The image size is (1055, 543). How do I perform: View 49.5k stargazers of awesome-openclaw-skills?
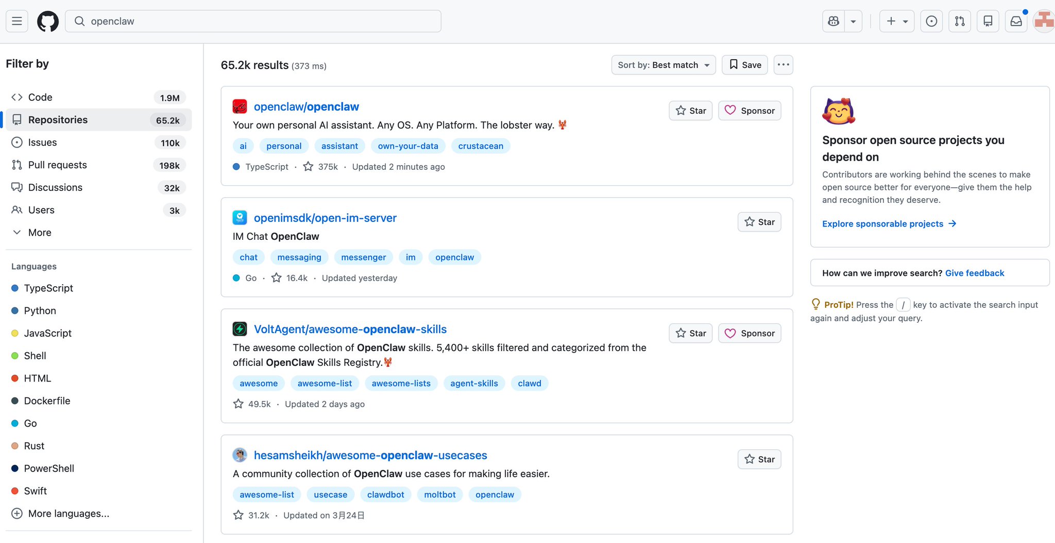(x=252, y=404)
